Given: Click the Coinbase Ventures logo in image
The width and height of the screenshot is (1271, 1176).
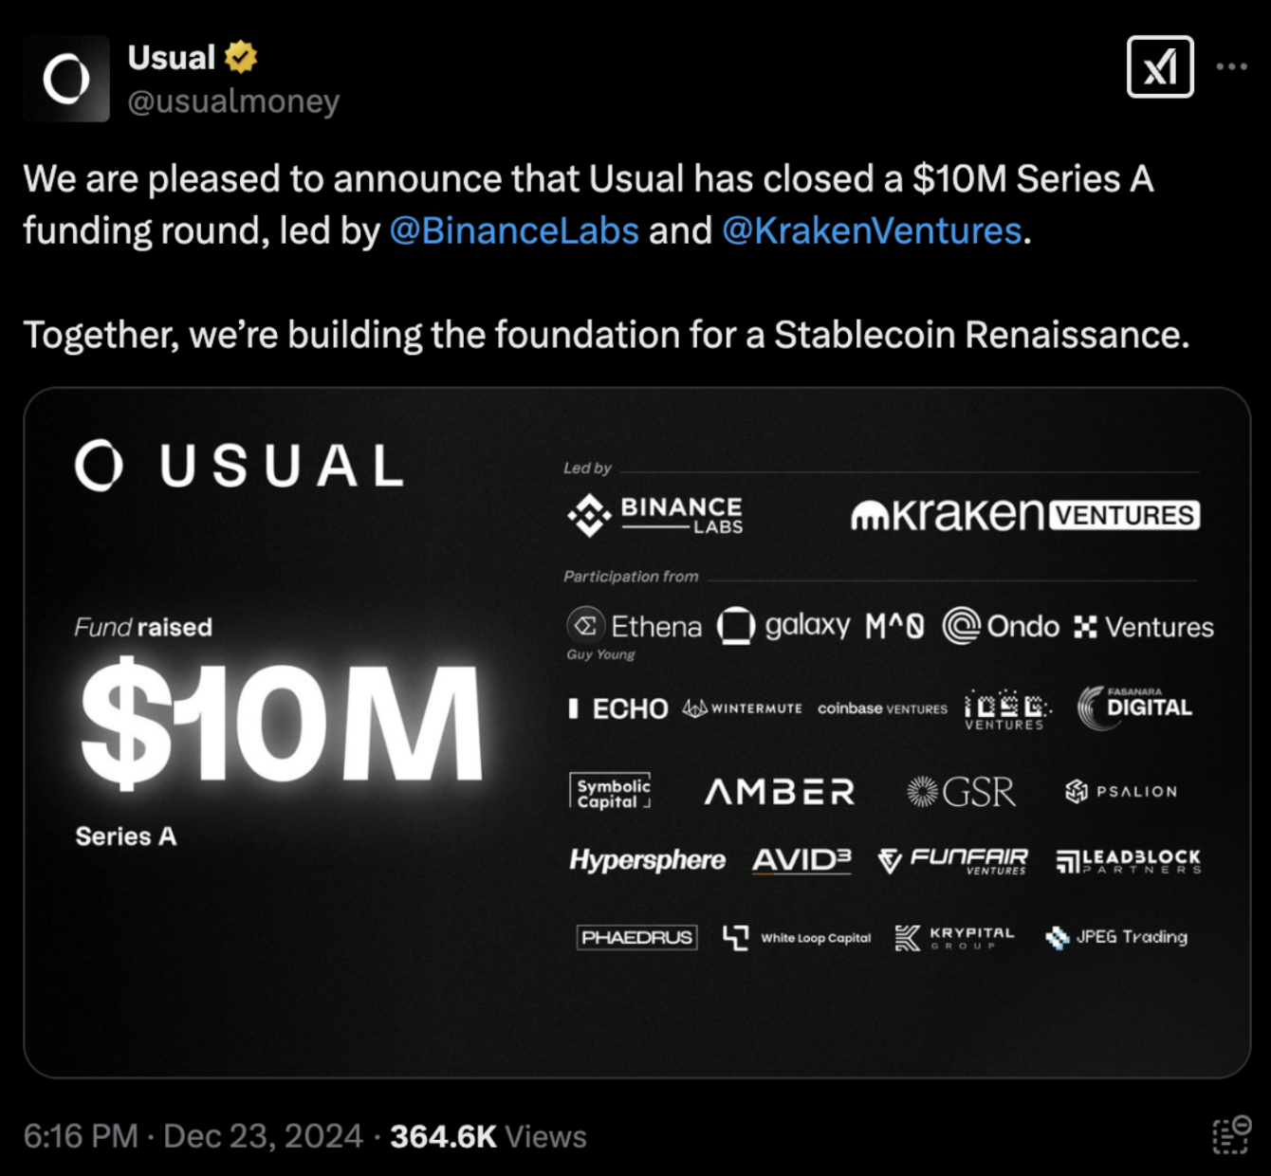Looking at the screenshot, I should (x=882, y=708).
